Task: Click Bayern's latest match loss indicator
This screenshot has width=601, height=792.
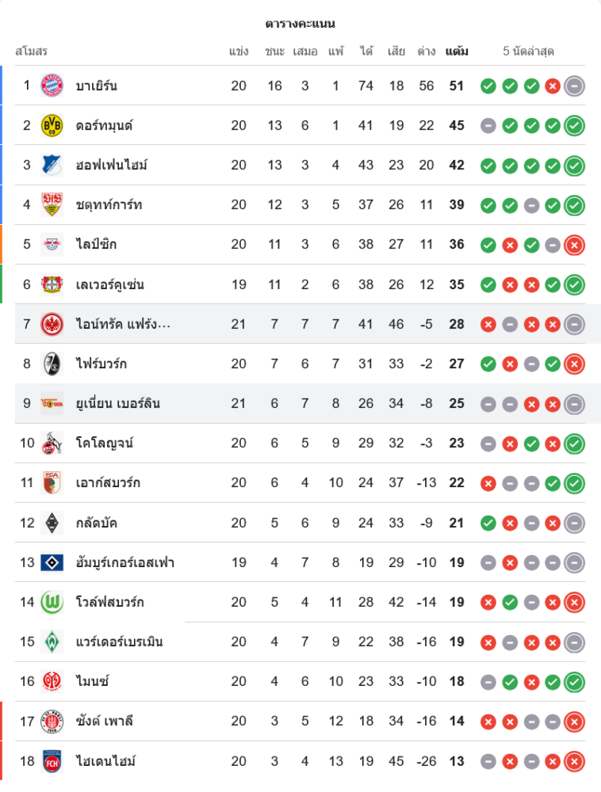Action: (x=553, y=86)
